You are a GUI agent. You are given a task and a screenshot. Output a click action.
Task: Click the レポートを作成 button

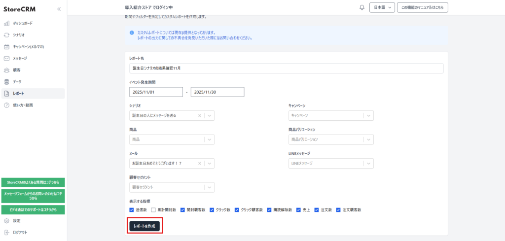coord(144,226)
